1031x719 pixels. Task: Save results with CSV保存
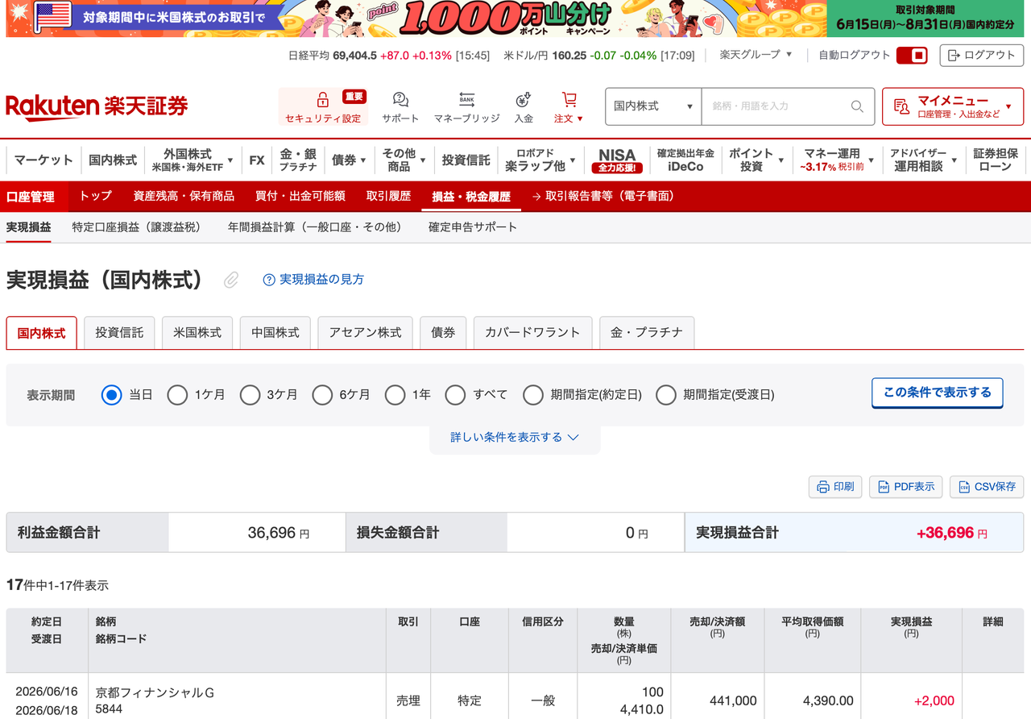[987, 487]
